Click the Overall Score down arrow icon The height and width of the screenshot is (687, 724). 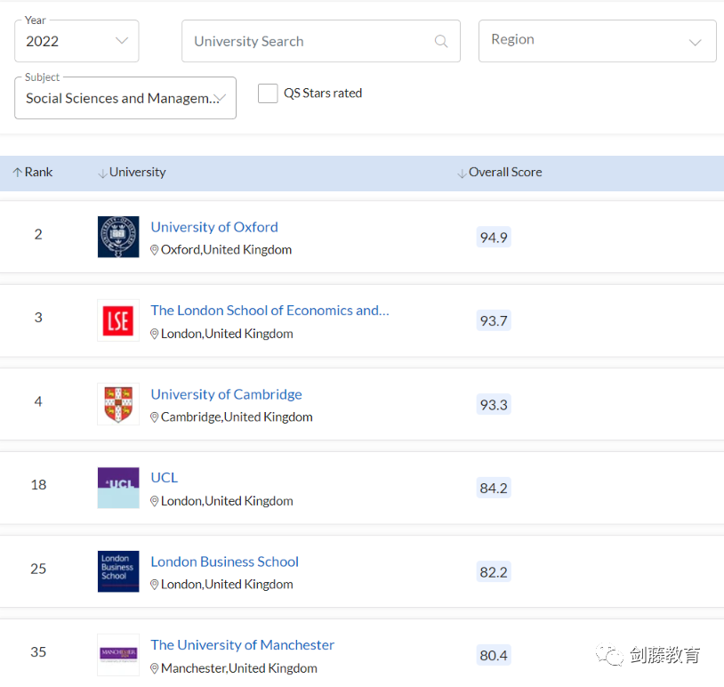point(462,174)
